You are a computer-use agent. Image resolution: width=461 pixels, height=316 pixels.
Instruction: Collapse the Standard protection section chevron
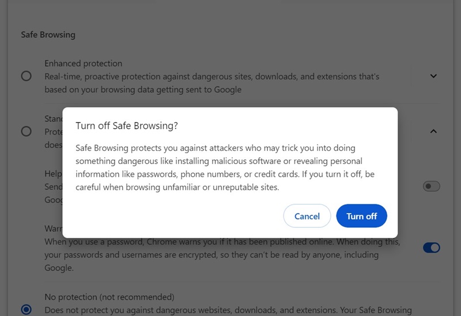(x=433, y=131)
